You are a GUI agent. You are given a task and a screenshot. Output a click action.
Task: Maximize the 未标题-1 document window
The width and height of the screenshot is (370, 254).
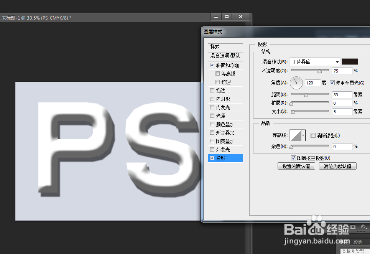pos(227,17)
